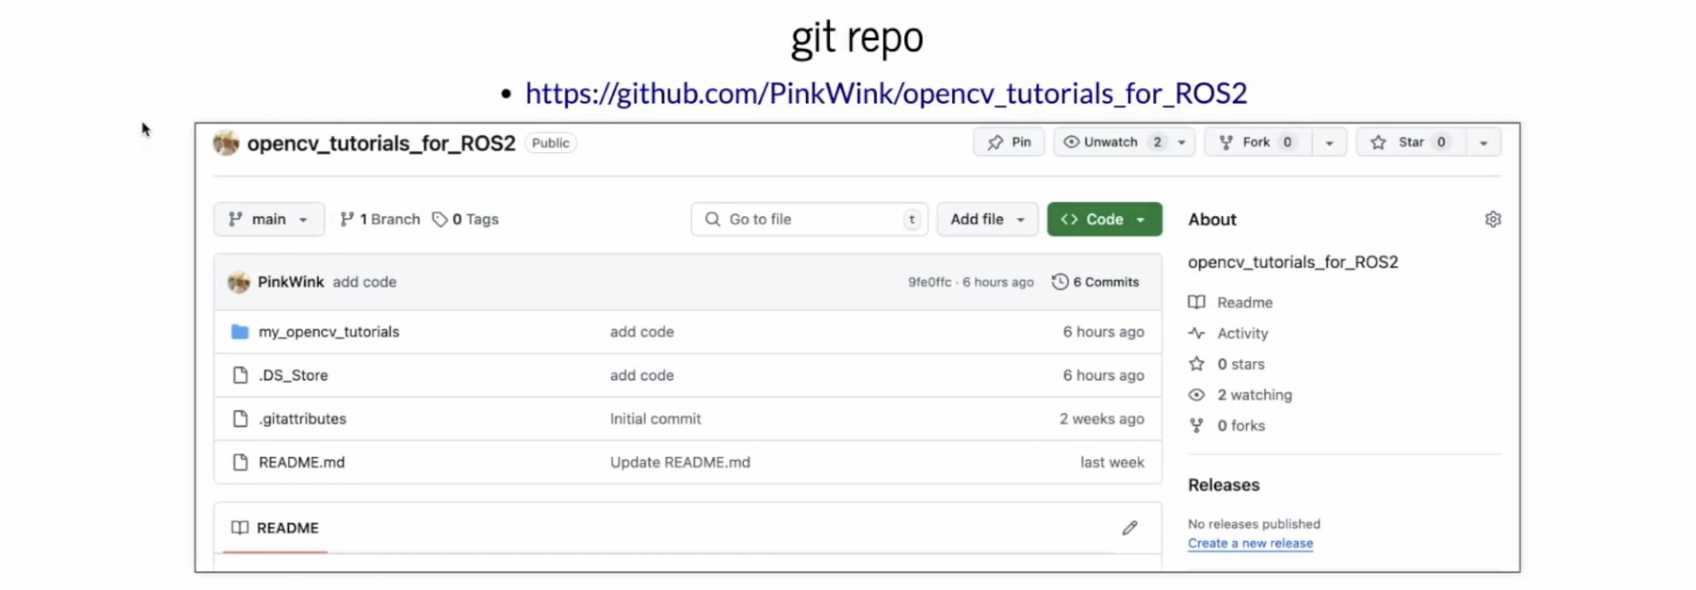This screenshot has height=590, width=1696.
Task: Open the Add file dropdown
Action: 988,220
